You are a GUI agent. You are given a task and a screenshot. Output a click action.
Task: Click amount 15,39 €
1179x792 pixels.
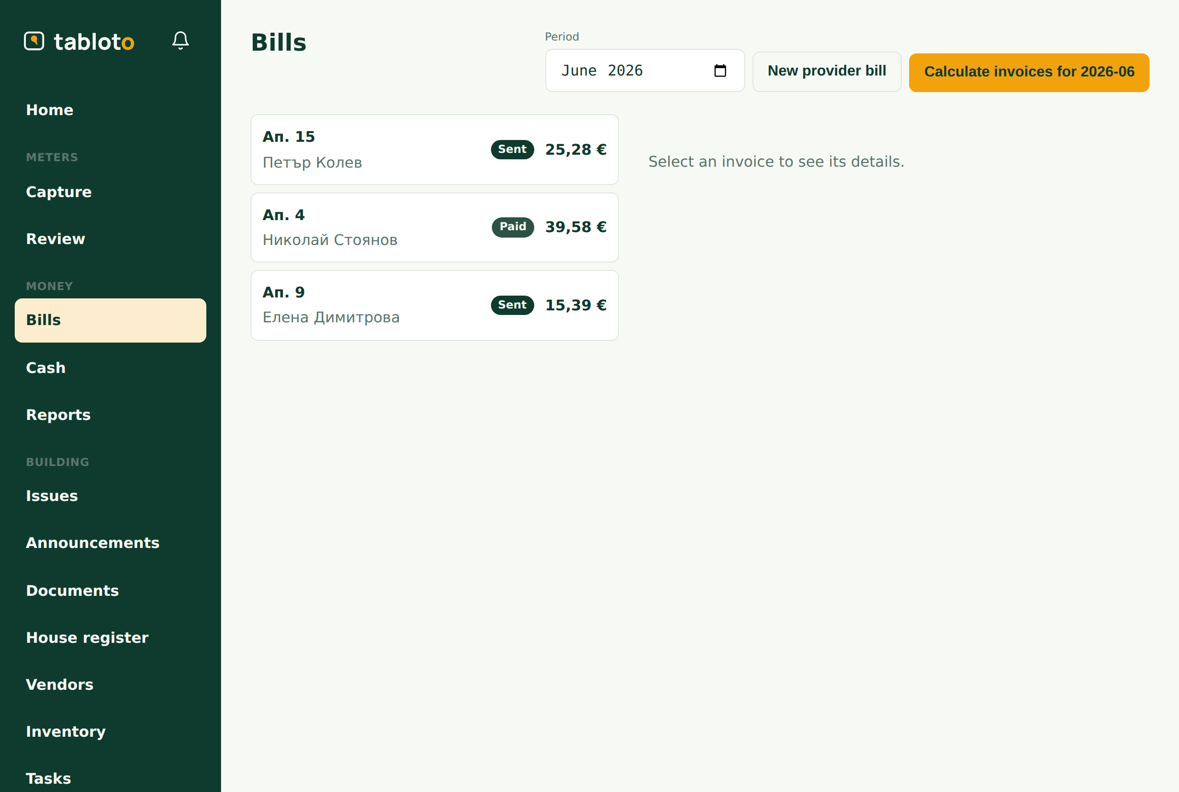click(576, 305)
